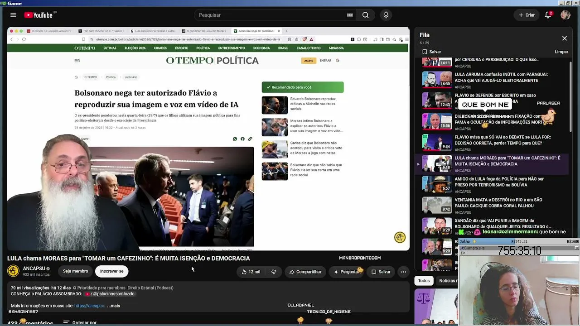Open the Criar menu
This screenshot has width=580, height=326.
coord(527,15)
